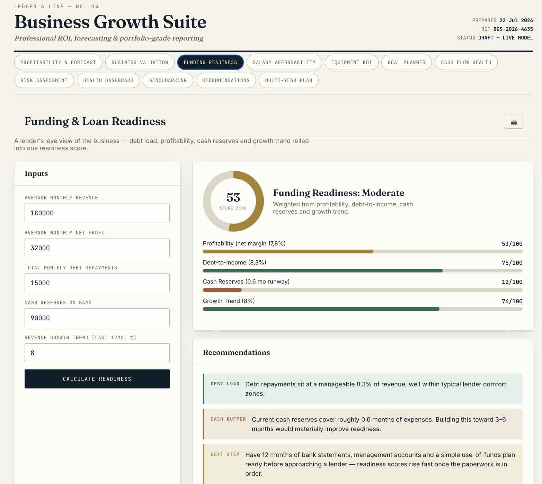Click the Next Step recommendation card
542x484 pixels.
point(363,464)
